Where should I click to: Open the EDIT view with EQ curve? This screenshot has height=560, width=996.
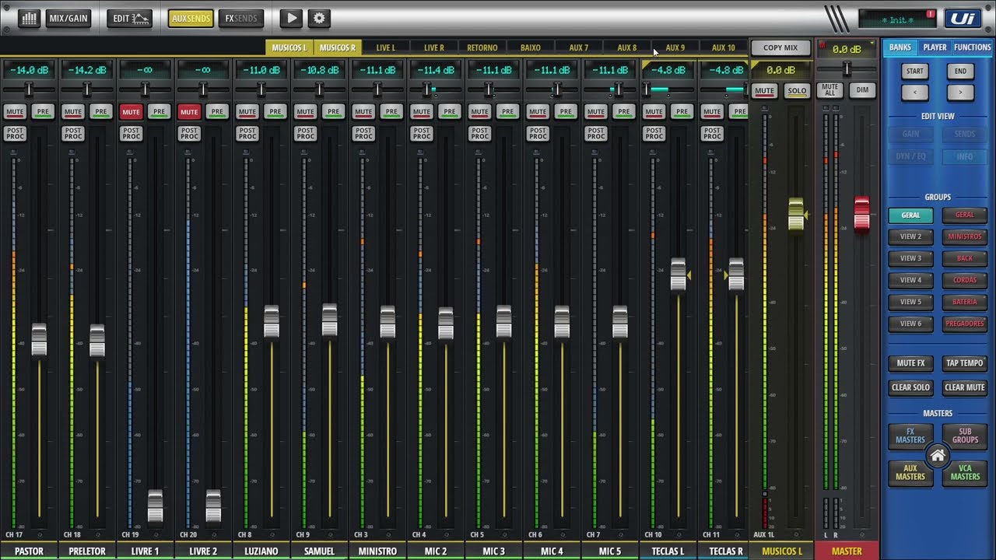click(130, 18)
